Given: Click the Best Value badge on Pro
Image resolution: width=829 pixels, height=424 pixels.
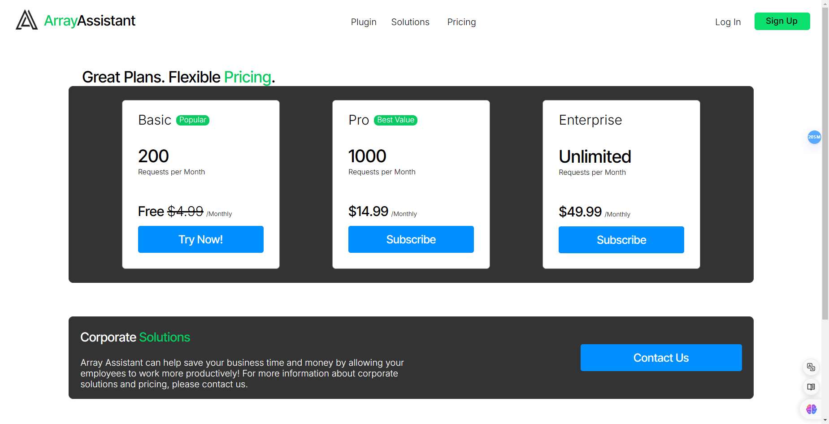Looking at the screenshot, I should point(395,120).
